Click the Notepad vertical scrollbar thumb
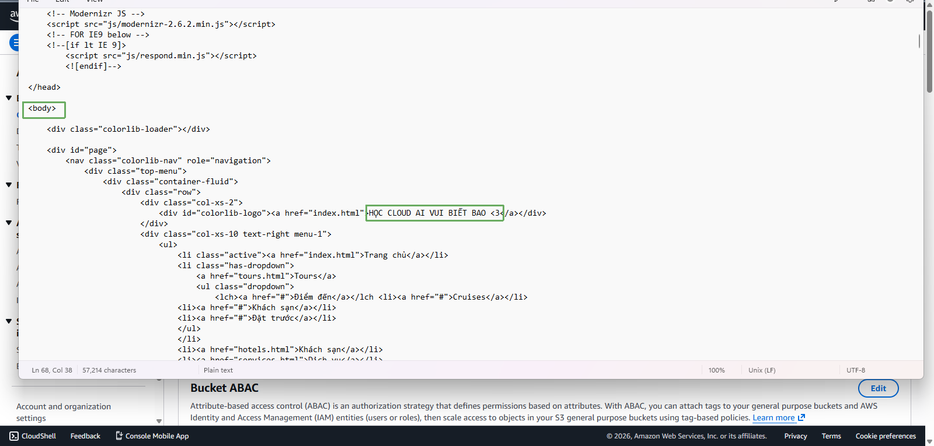Viewport: 934px width, 446px height. tap(919, 41)
